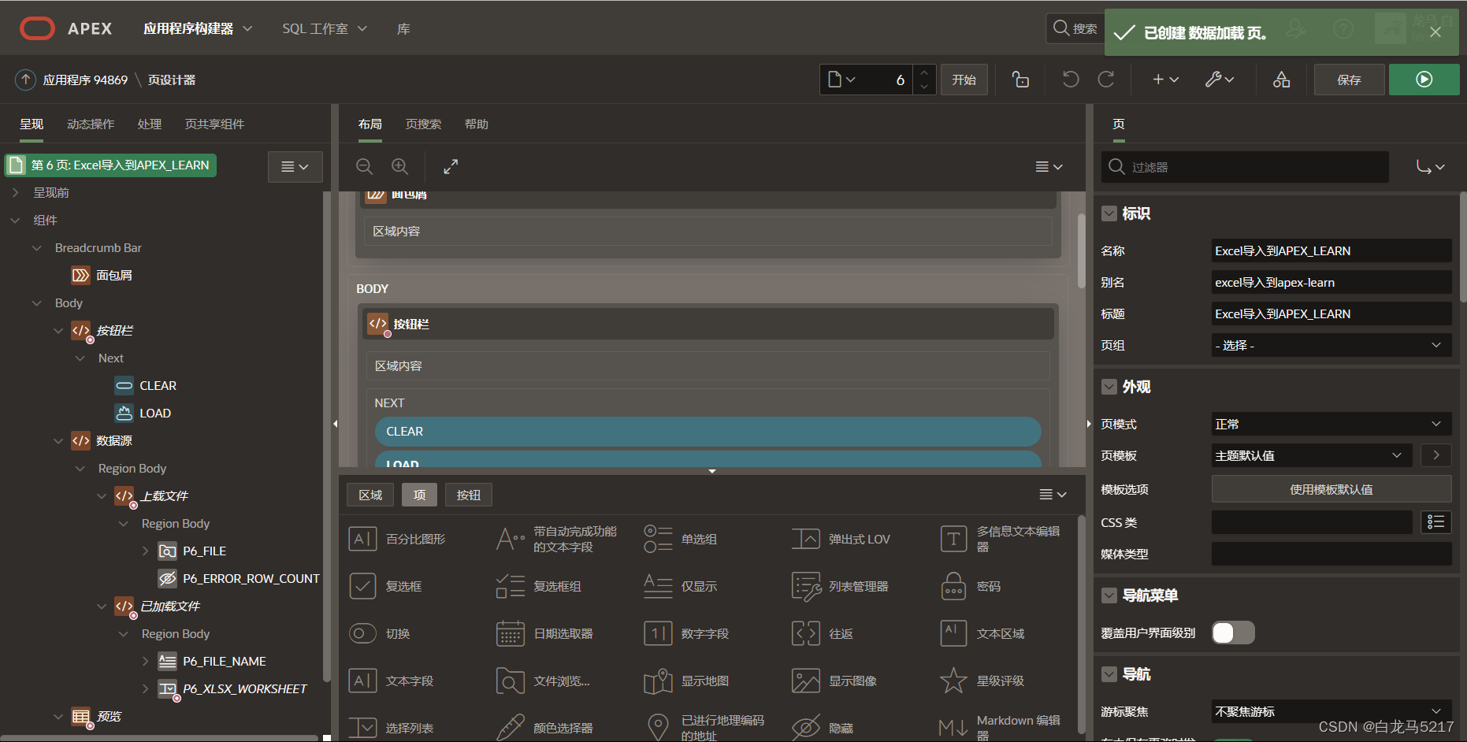Click the search magnifier icon
Screen dimensions: 1467x742
pyautogui.click(x=1061, y=28)
